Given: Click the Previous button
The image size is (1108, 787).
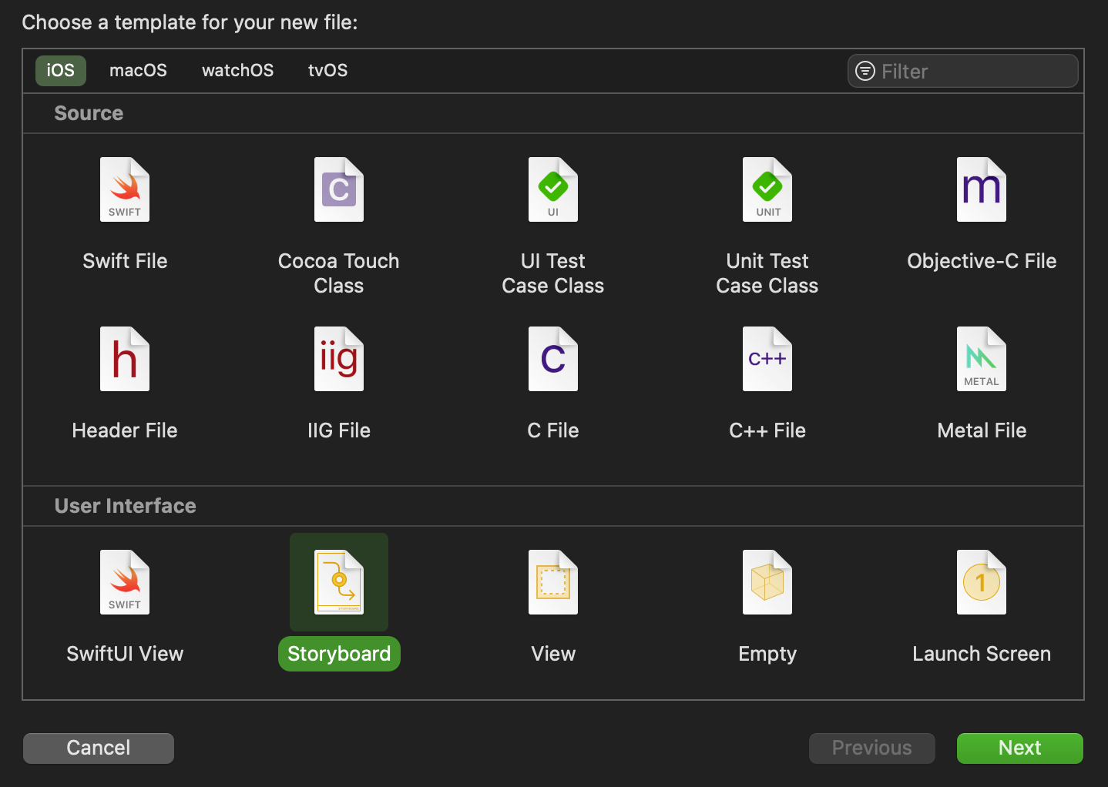Looking at the screenshot, I should (872, 748).
